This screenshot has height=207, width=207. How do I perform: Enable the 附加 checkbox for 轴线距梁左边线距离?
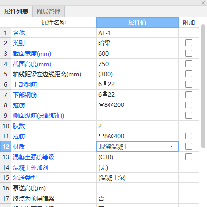189,74
